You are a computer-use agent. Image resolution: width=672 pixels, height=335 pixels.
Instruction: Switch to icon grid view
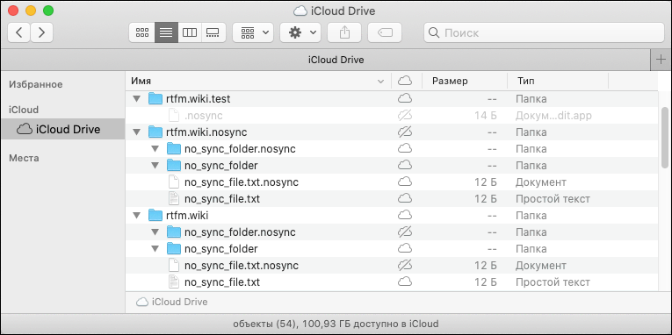[141, 32]
